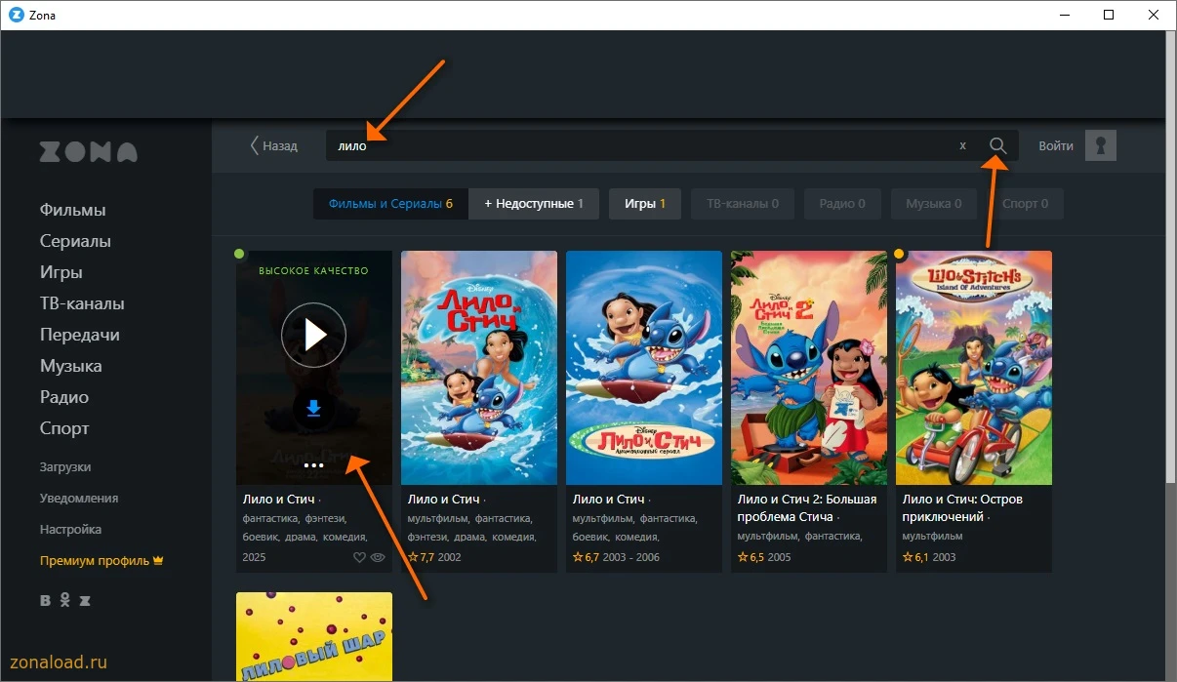Viewport: 1177px width, 682px height.
Task: Open Сериалы in the sidebar
Action: [x=75, y=241]
